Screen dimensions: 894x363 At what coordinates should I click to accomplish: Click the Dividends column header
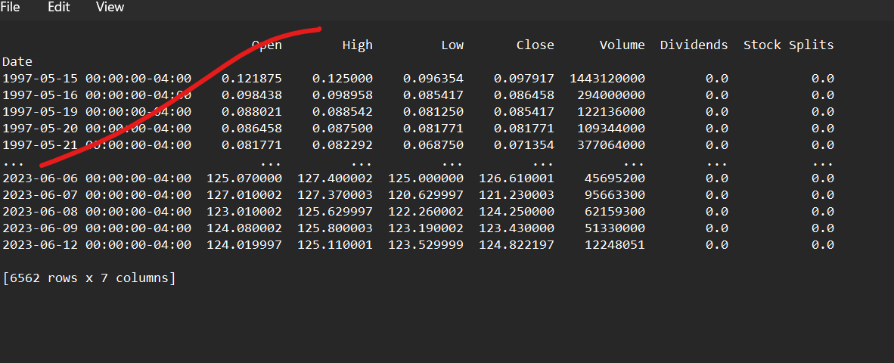tap(694, 45)
